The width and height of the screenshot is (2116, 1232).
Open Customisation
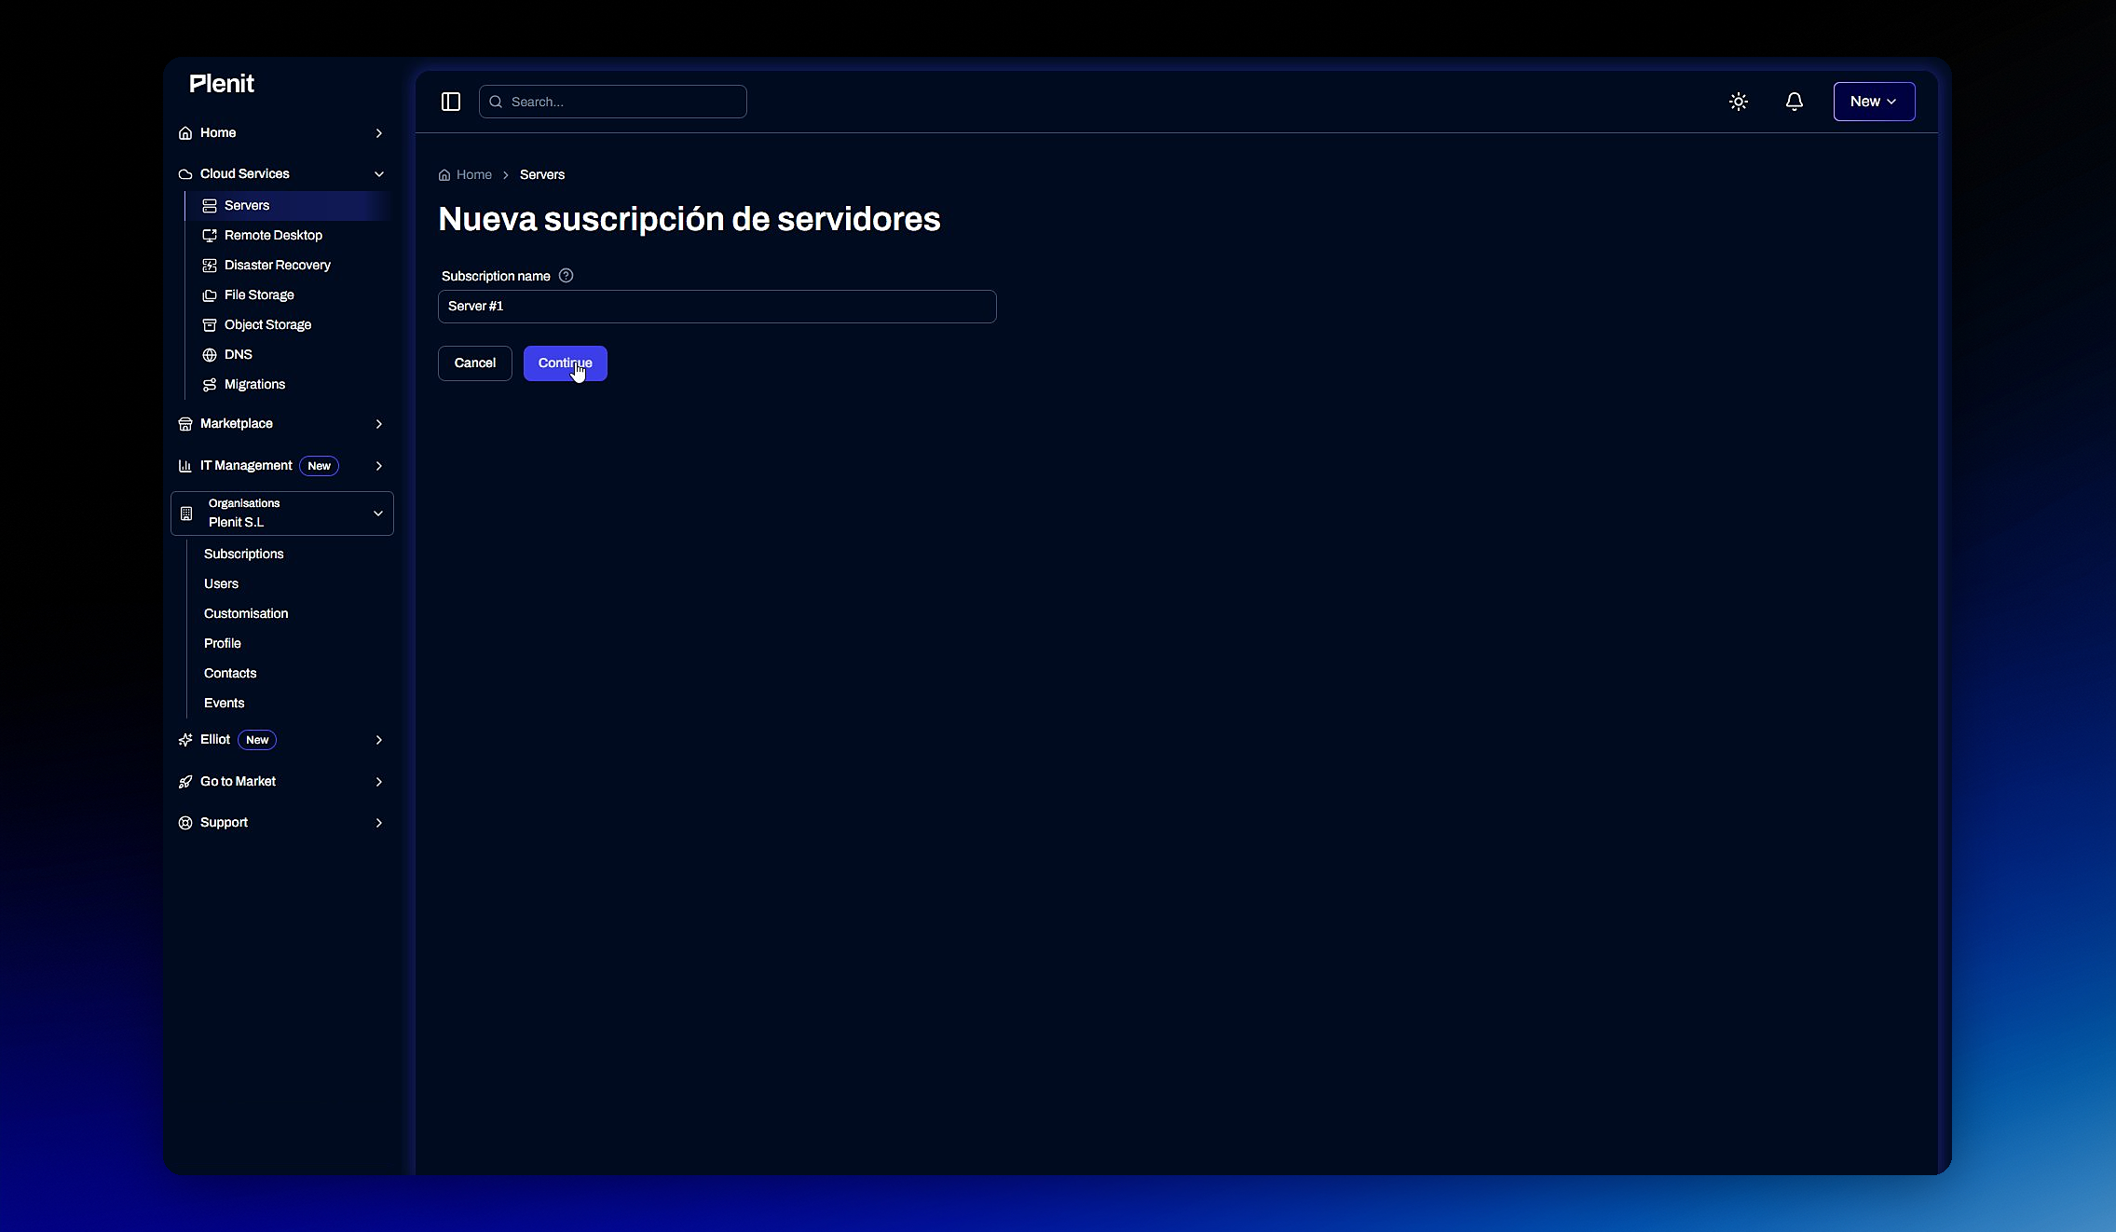tap(246, 614)
